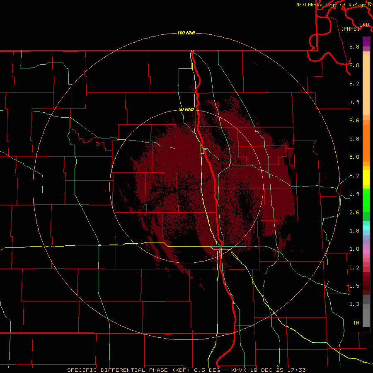The height and width of the screenshot is (373, 373).
Task: Click the '5.0' legend value
Action: point(354,157)
